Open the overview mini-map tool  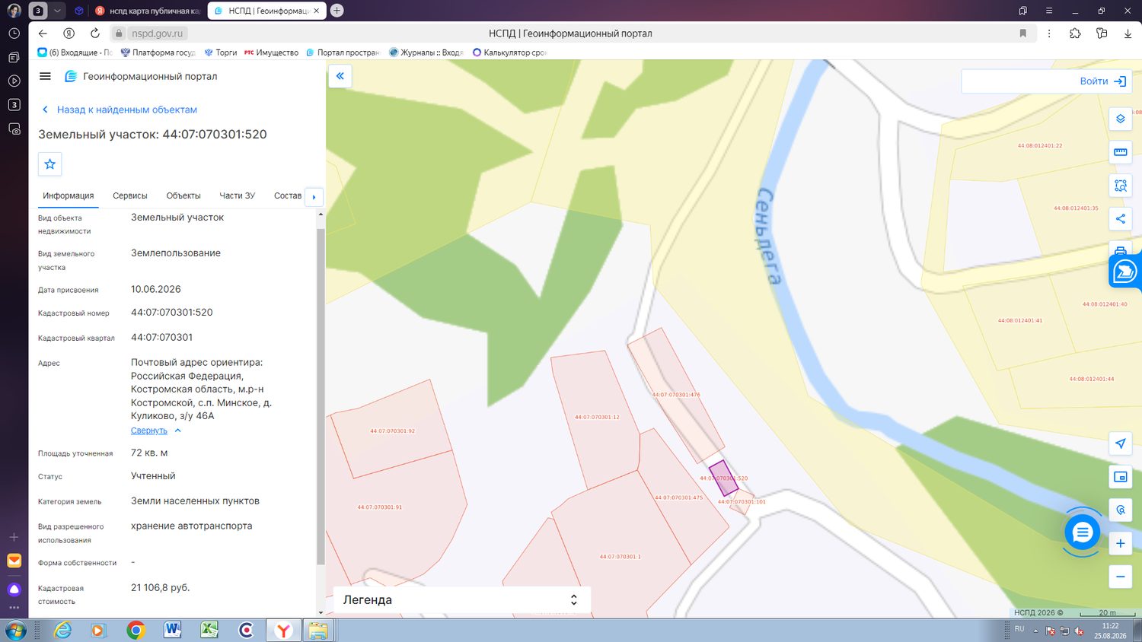coord(1120,477)
